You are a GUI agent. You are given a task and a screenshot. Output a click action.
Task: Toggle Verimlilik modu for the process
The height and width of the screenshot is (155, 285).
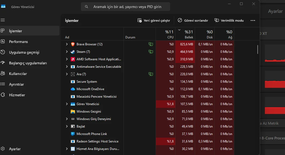click(229, 21)
